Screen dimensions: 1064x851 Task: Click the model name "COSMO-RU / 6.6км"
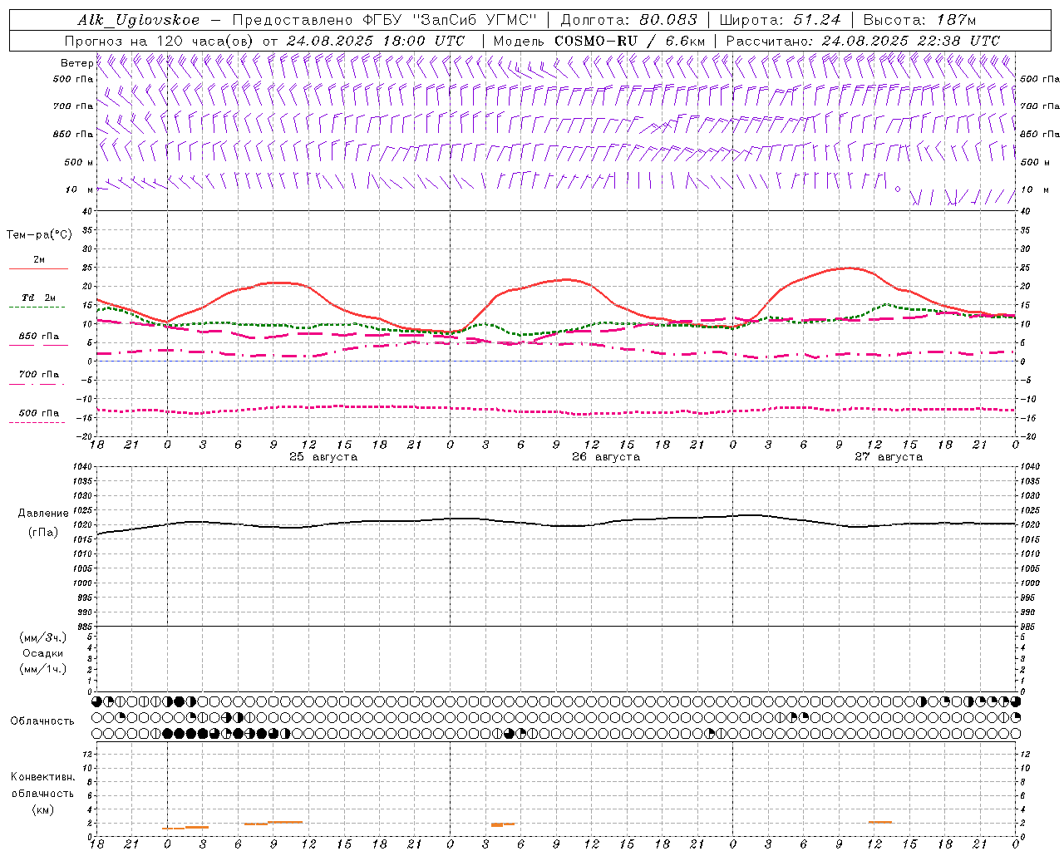(629, 41)
